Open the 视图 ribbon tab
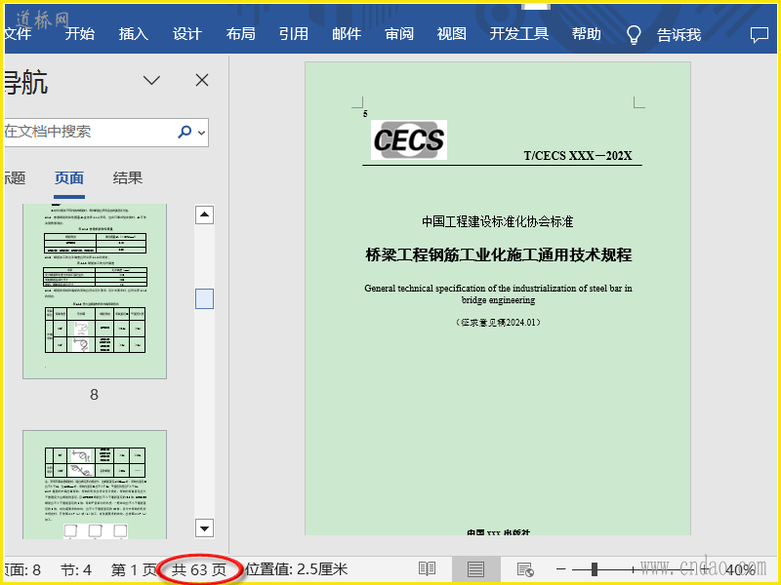 452,34
